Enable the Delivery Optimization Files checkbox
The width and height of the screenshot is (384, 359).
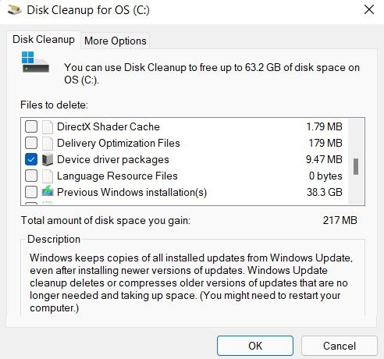[31, 144]
